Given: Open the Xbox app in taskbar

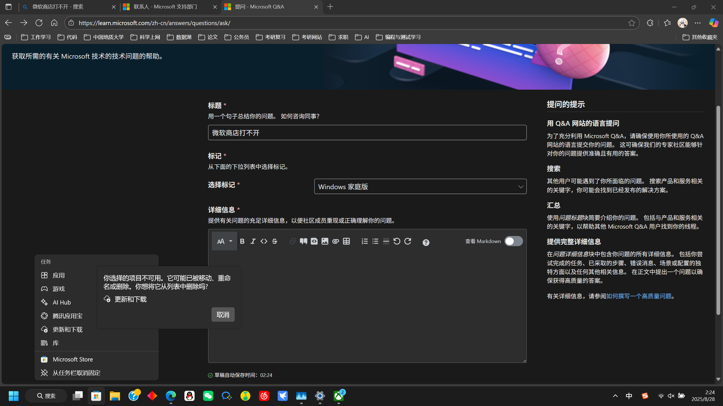Looking at the screenshot, I should point(339,396).
